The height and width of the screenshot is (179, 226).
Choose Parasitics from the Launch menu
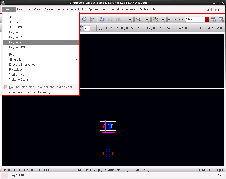[41, 70]
